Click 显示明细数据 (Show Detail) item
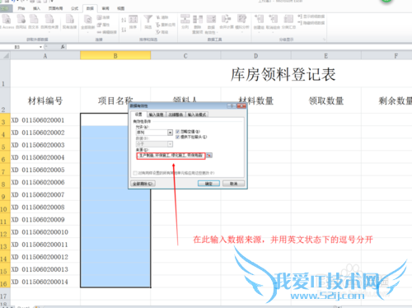This screenshot has height=308, width=412. [311, 16]
